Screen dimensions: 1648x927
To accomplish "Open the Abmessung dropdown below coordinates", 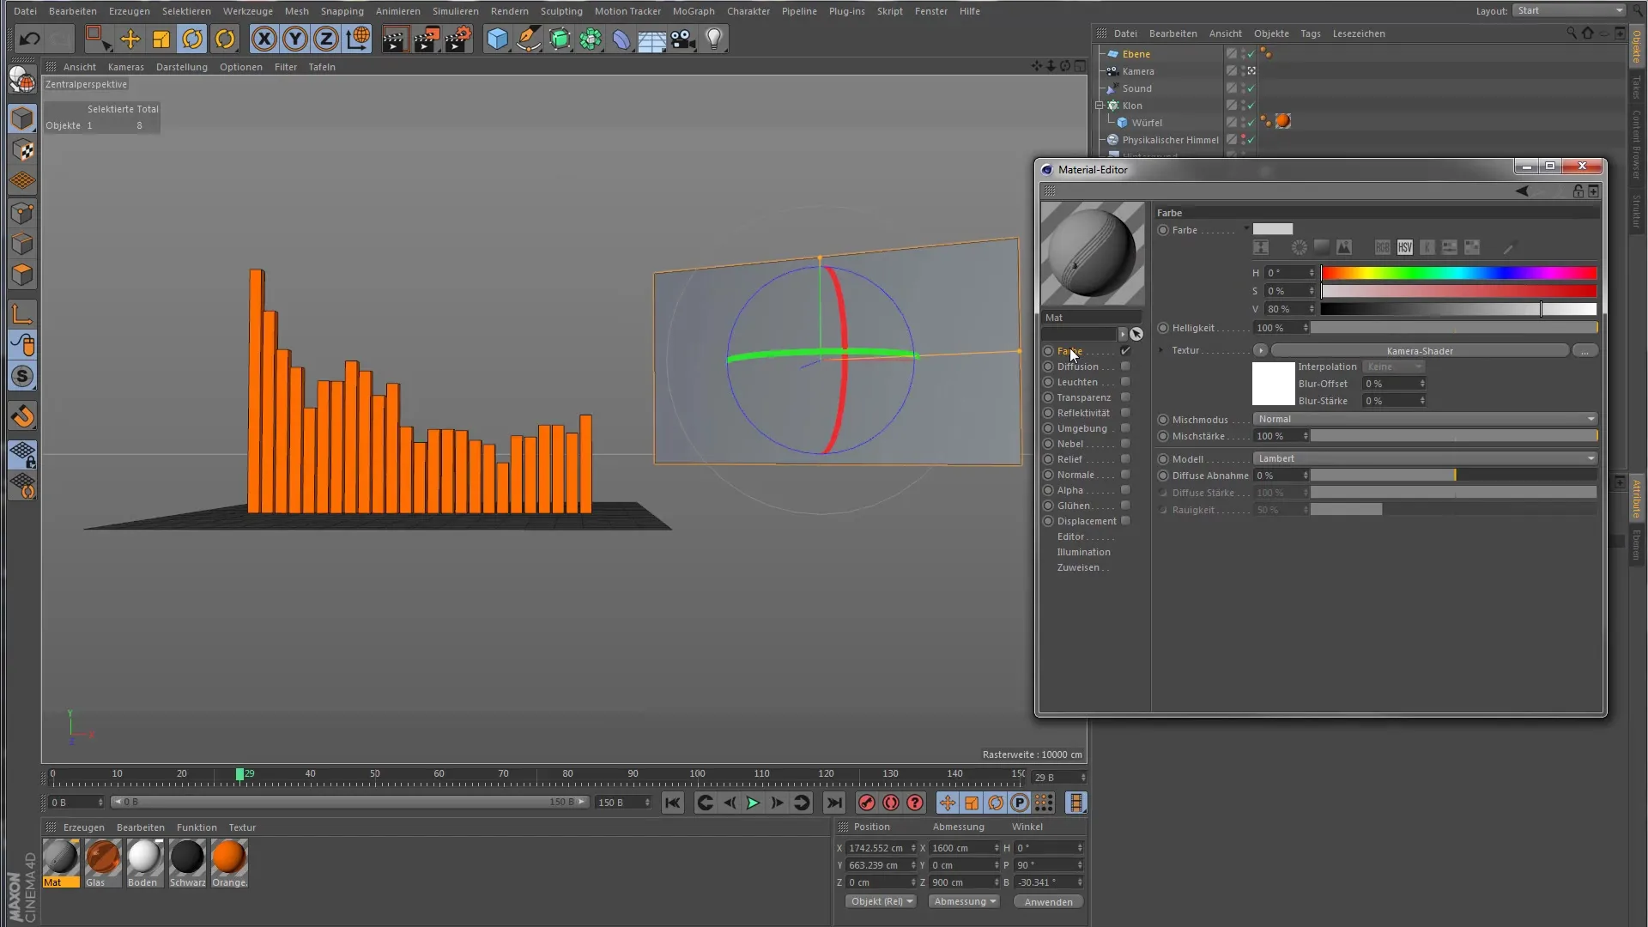I will pyautogui.click(x=965, y=901).
